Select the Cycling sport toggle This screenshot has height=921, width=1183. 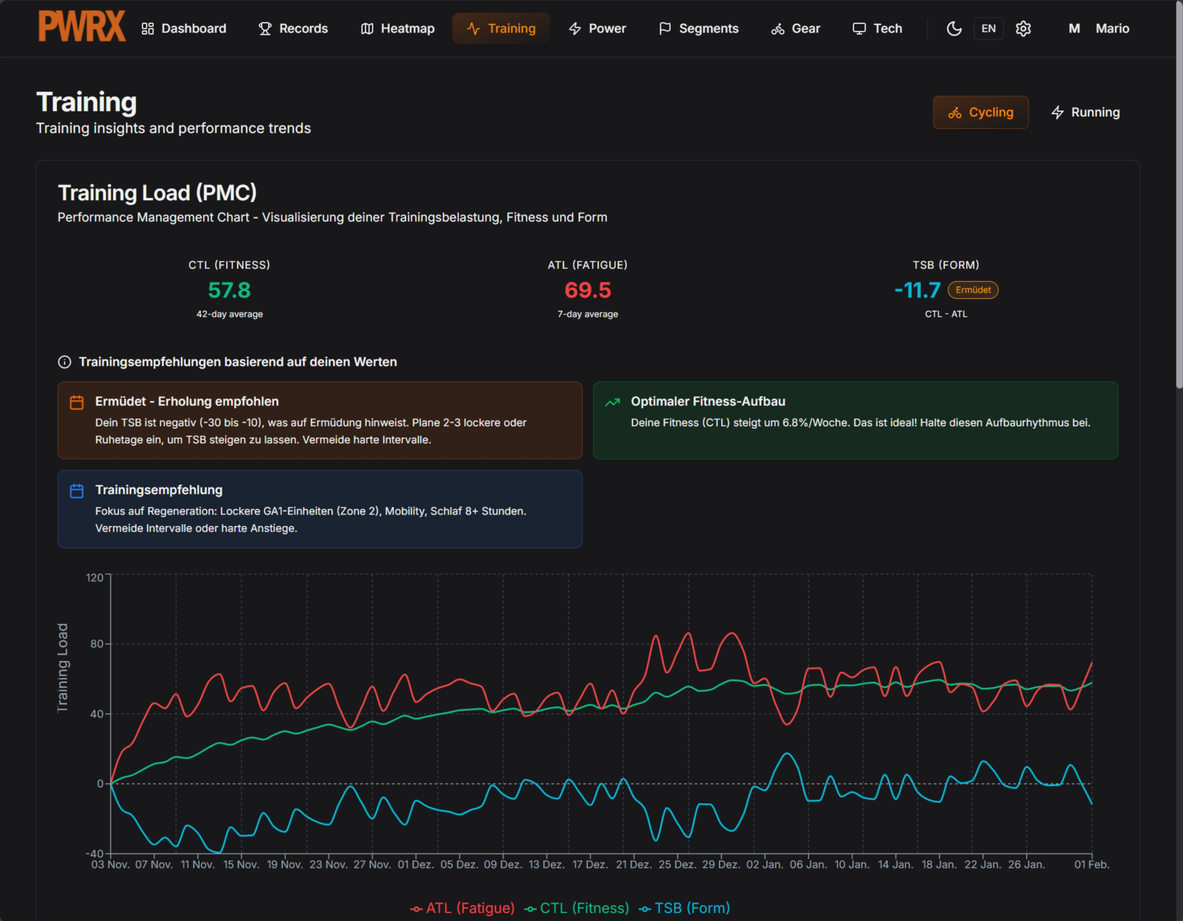(x=980, y=112)
